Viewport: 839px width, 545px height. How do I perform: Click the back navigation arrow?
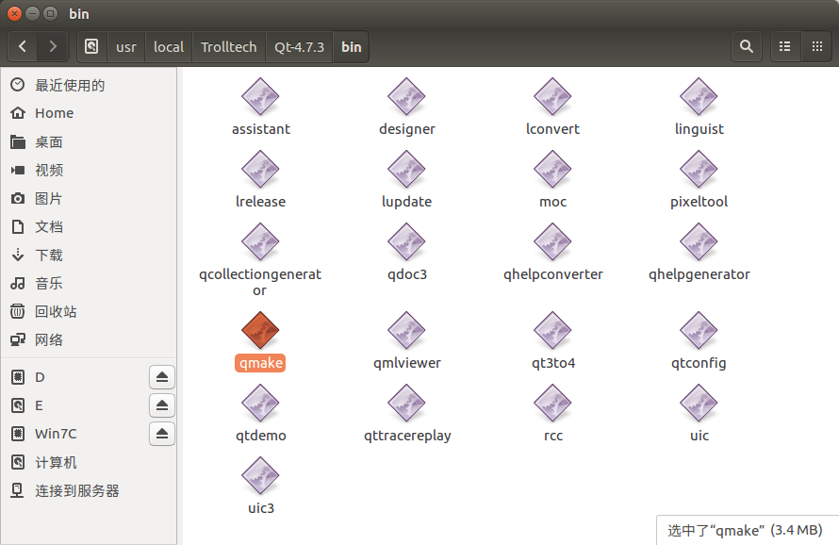pos(22,46)
